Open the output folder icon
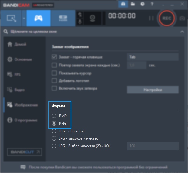The image size is (188, 173). point(133,4)
